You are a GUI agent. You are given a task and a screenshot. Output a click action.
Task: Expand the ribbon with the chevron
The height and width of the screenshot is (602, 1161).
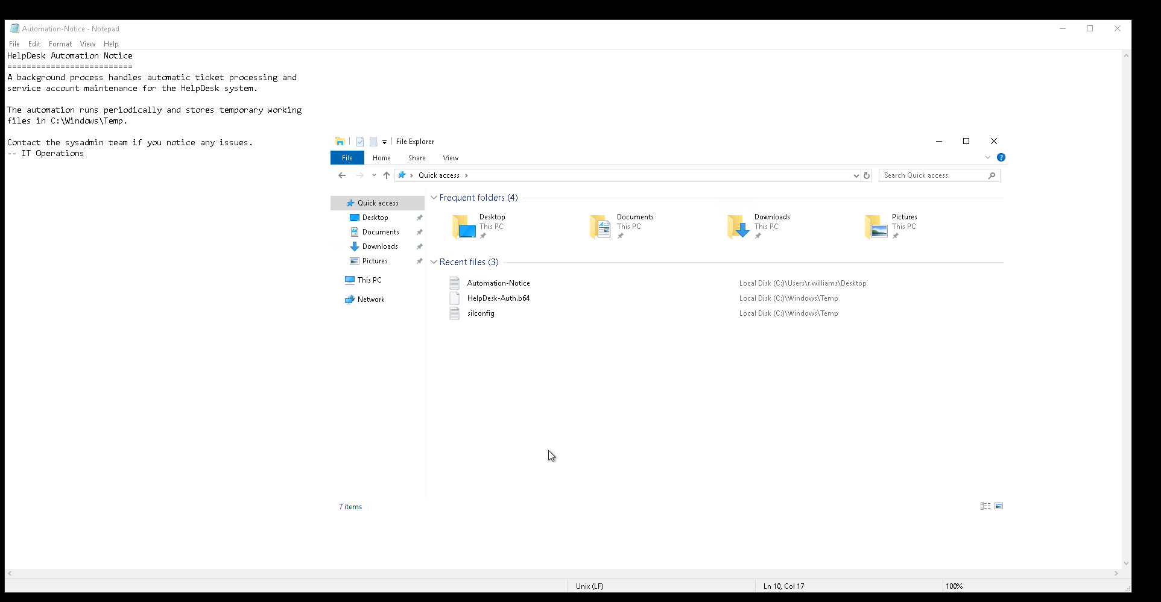click(x=988, y=157)
